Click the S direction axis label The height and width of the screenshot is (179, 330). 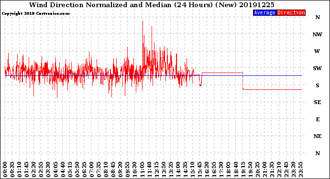318,85
